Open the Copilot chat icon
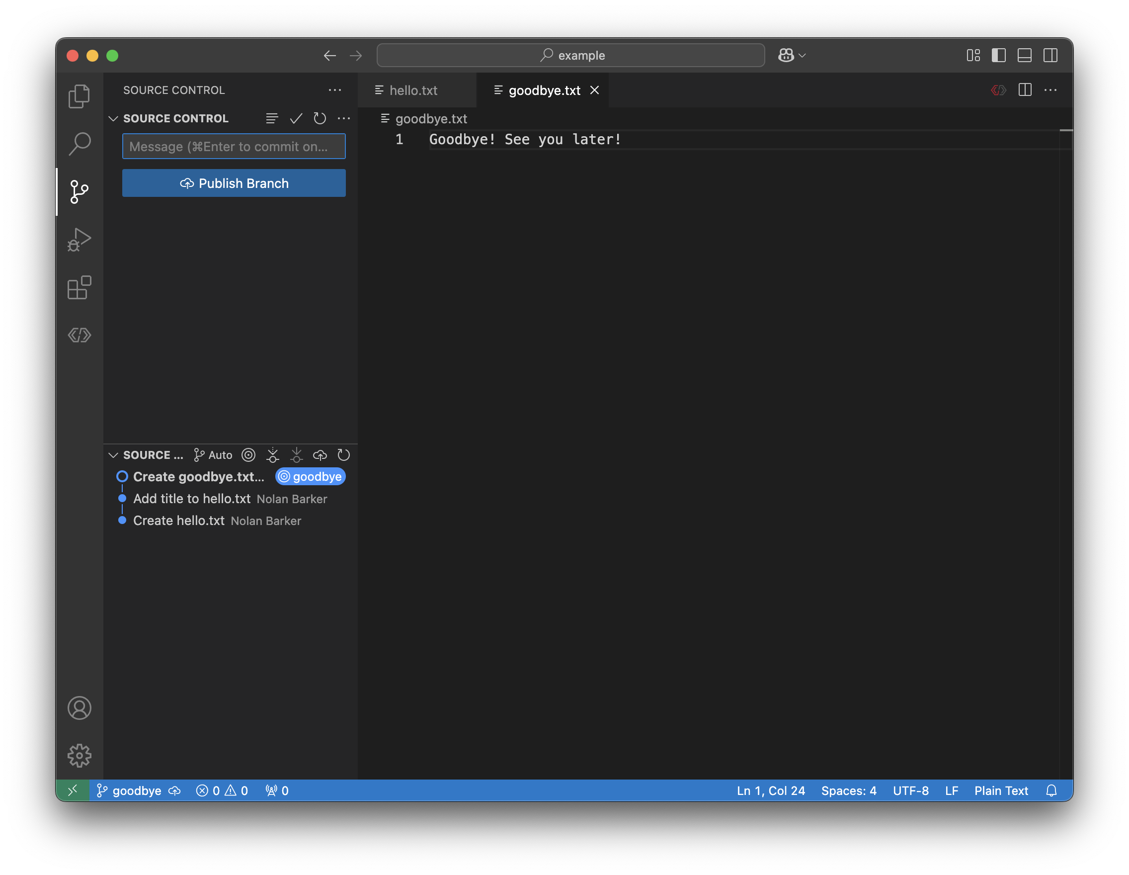 786,55
